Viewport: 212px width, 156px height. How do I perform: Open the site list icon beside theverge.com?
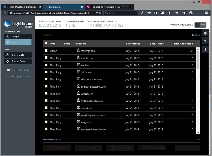point(78,51)
